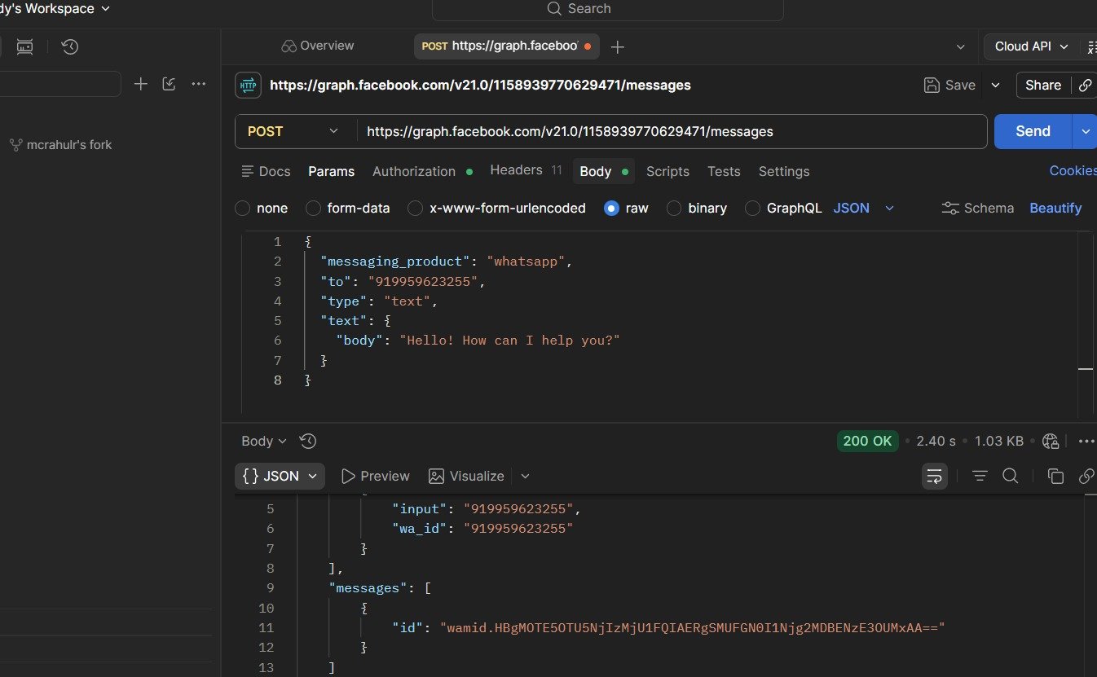This screenshot has width=1097, height=677.
Task: Click the network globe-lock icon in response bar
Action: pyautogui.click(x=1051, y=441)
